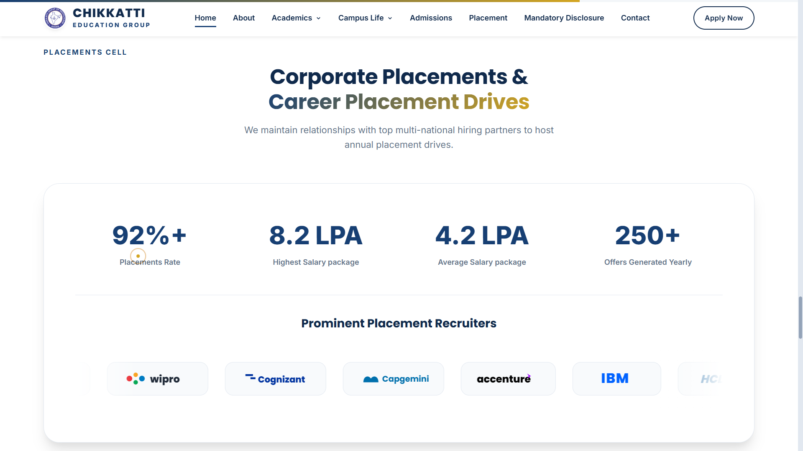Open the Placement page
The width and height of the screenshot is (803, 451).
488,18
